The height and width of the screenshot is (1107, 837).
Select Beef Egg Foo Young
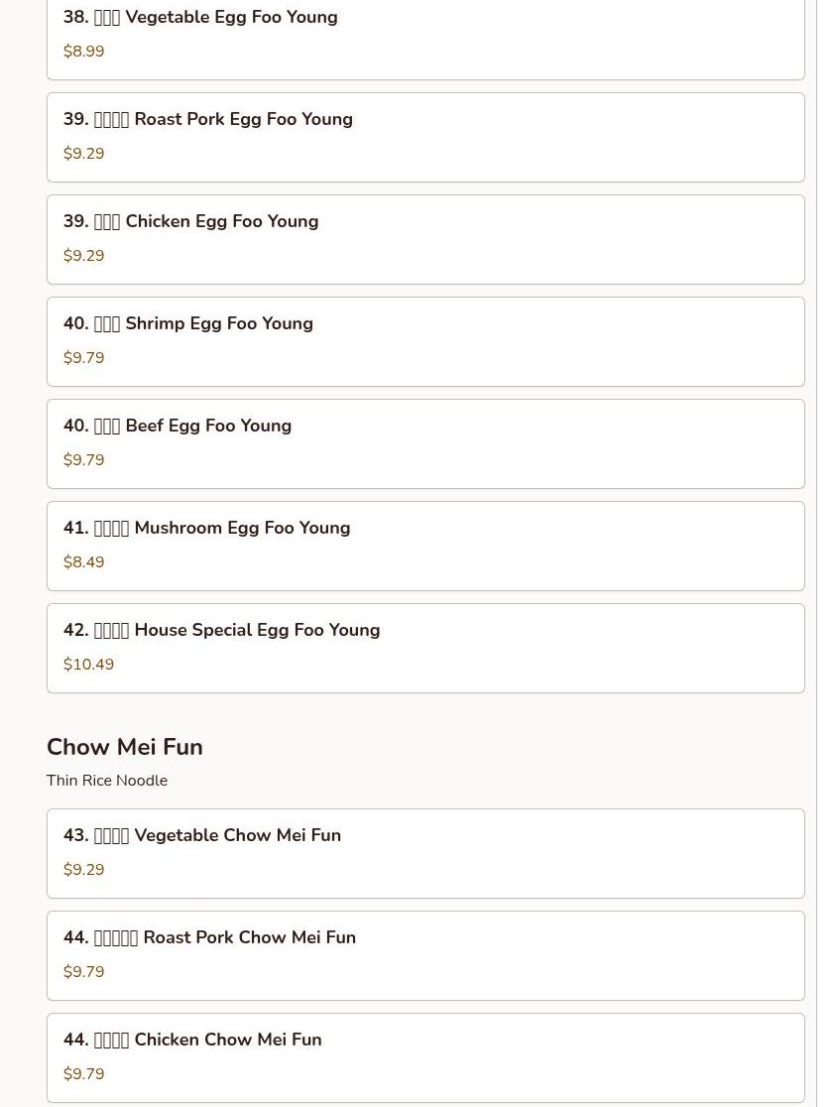click(x=207, y=427)
